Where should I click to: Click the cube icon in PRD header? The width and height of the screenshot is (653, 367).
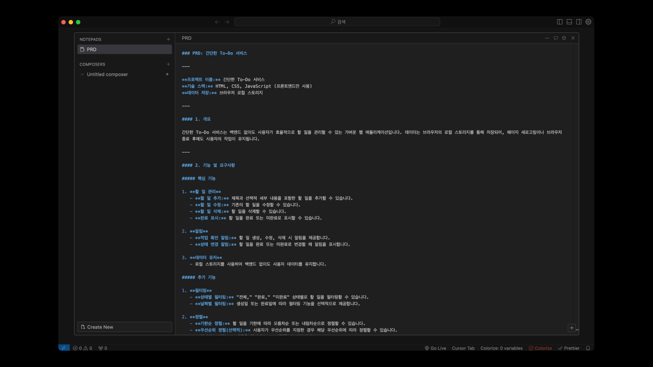(564, 38)
